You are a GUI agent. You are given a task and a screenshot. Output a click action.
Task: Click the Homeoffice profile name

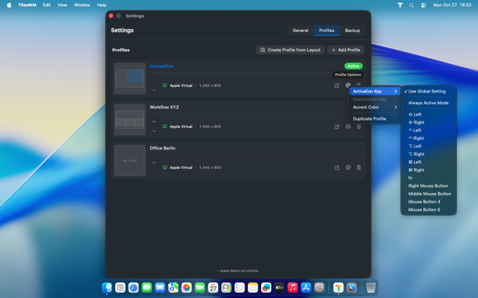[161, 66]
